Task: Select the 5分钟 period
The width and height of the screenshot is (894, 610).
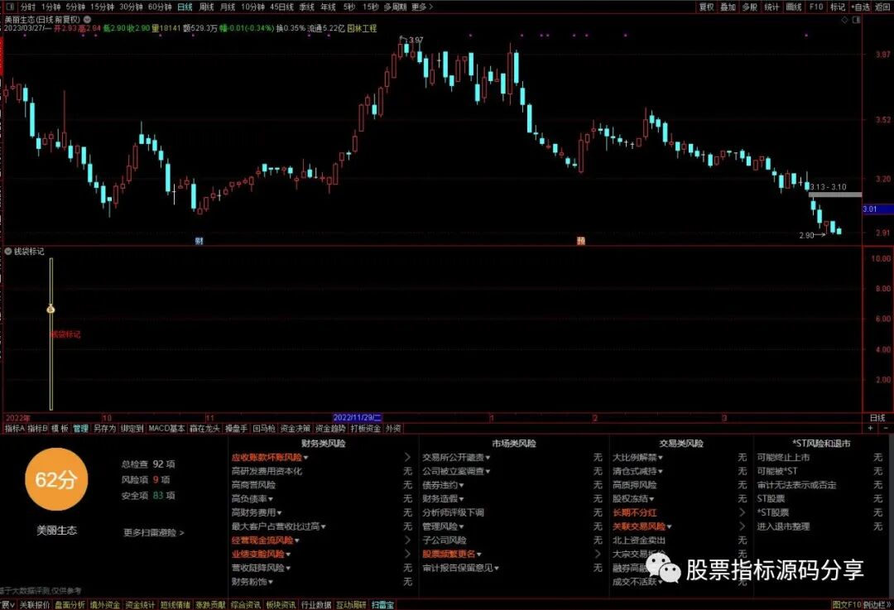Action: click(x=75, y=7)
